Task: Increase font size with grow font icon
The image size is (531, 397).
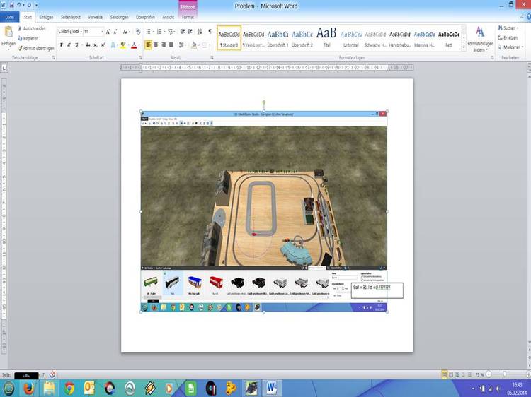Action: tap(108, 32)
